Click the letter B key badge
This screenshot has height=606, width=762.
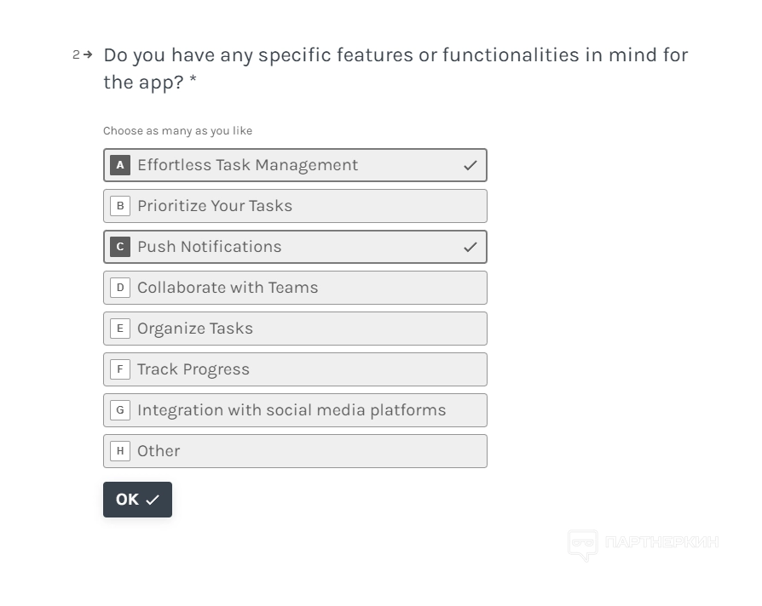120,206
